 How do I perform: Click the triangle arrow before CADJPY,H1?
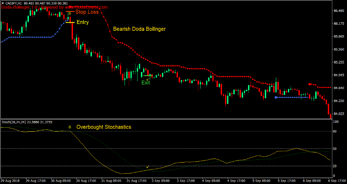[3, 3]
